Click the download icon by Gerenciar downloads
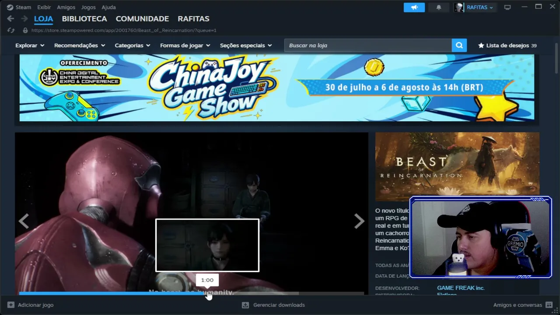The width and height of the screenshot is (560, 315). (245, 305)
